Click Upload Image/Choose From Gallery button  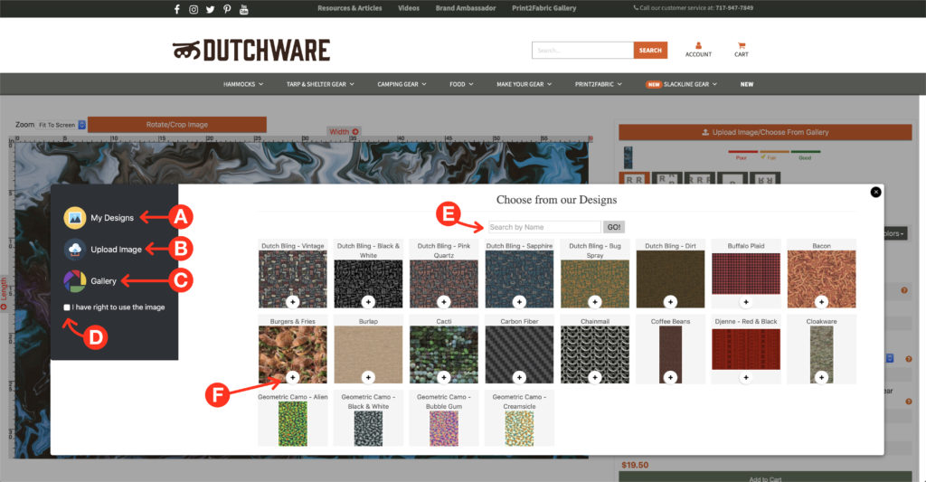765,132
